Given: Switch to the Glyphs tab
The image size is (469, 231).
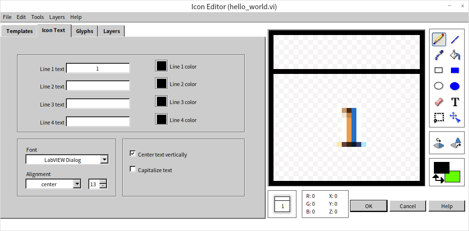Looking at the screenshot, I should coord(84,31).
